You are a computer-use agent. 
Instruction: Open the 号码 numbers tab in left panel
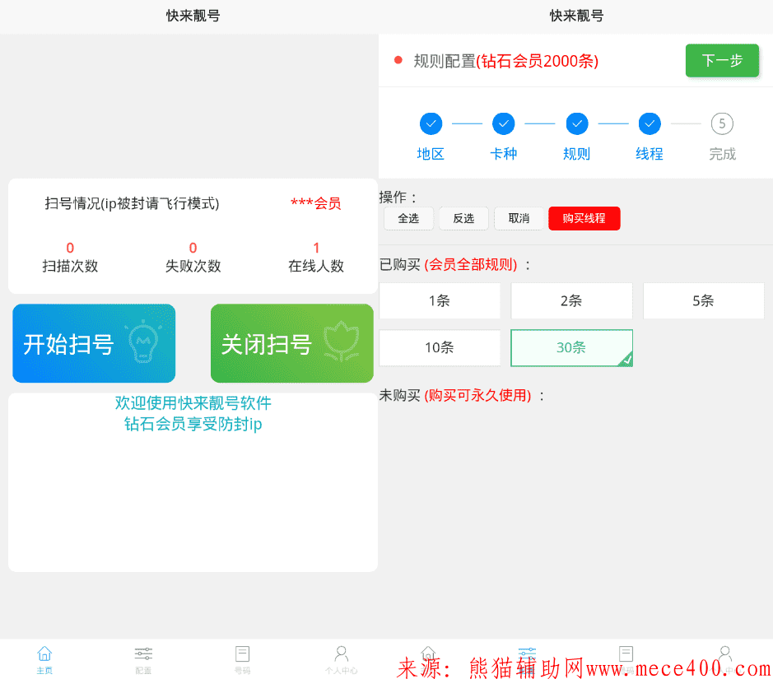pos(242,659)
